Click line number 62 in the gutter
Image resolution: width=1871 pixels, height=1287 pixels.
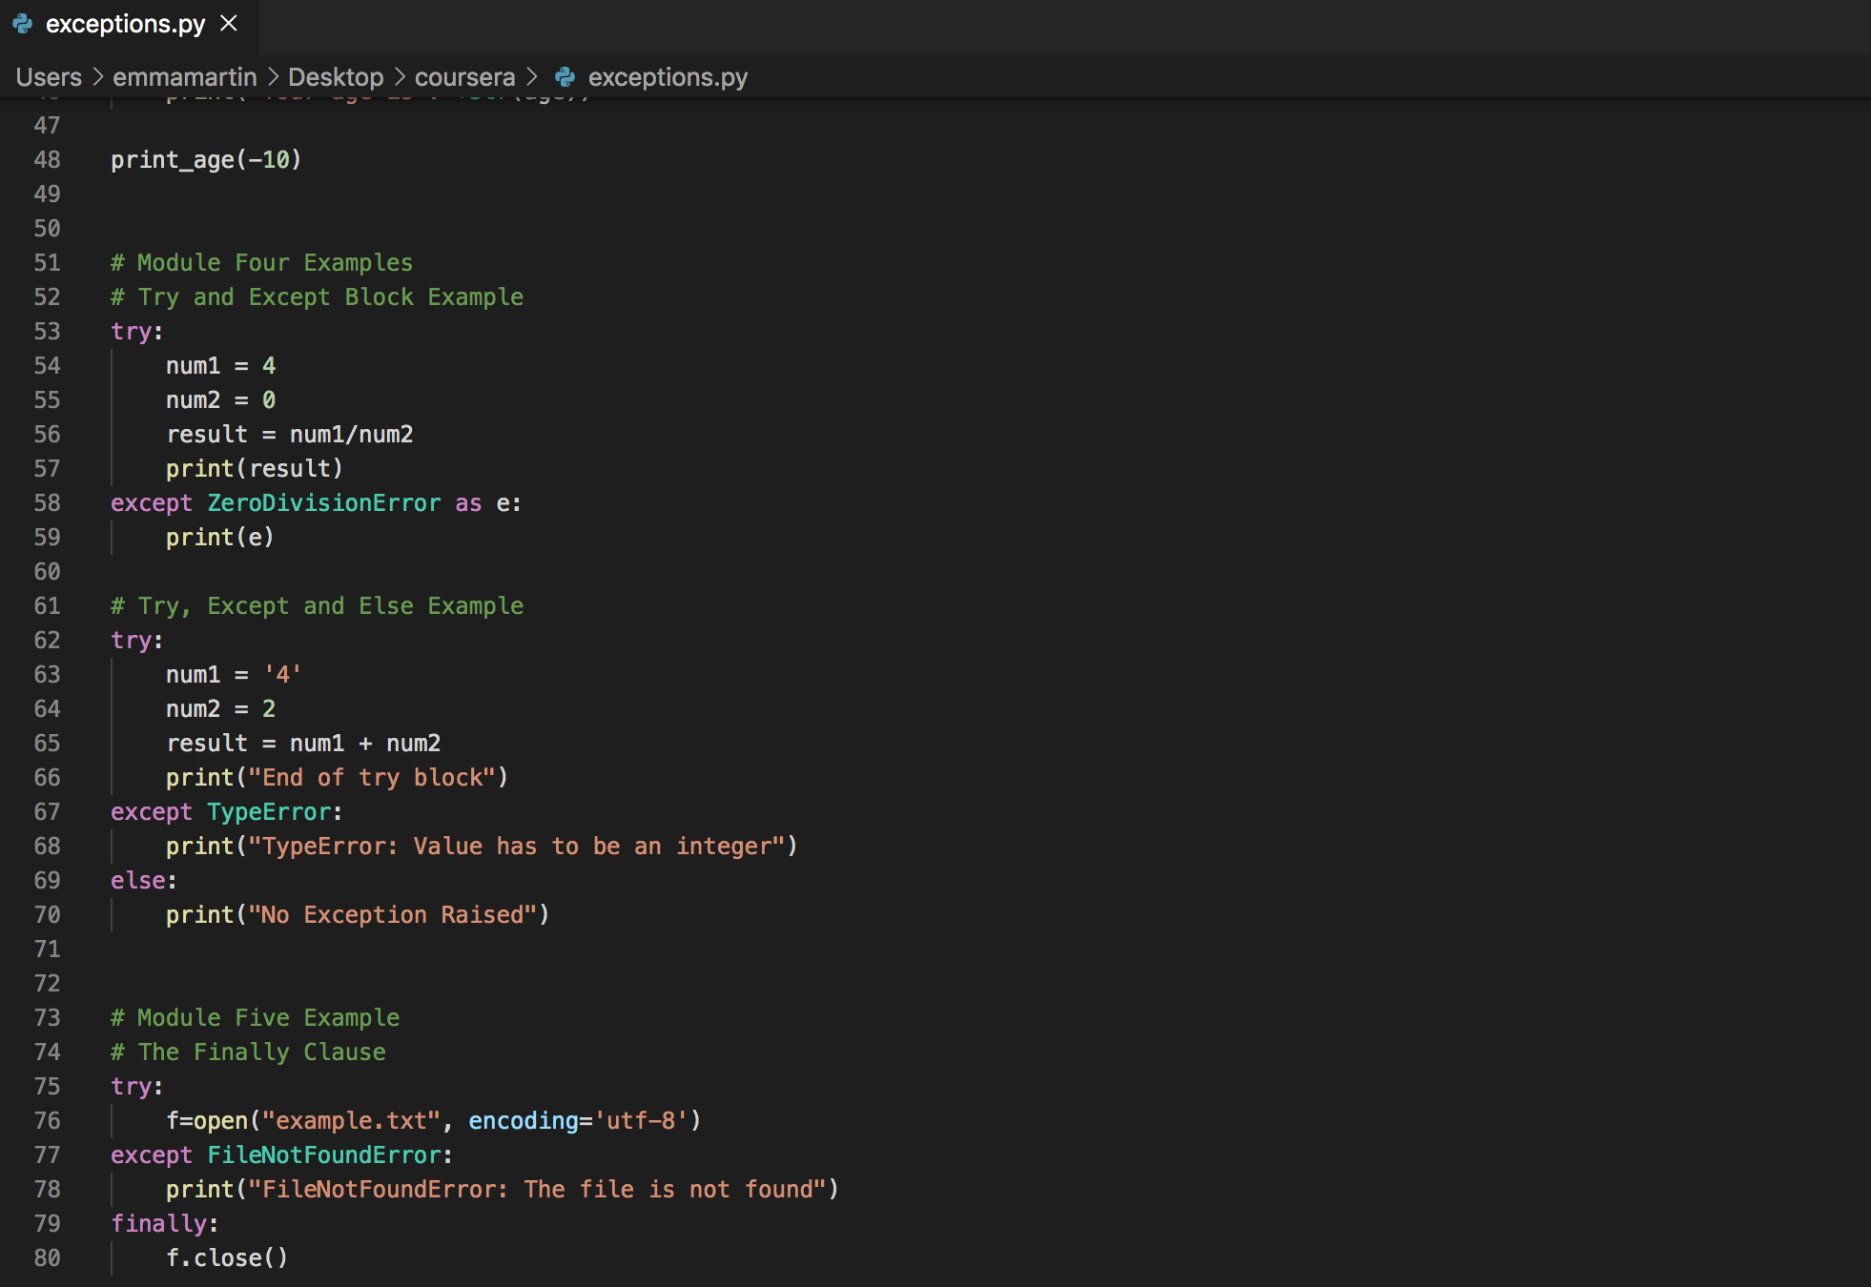tap(47, 641)
